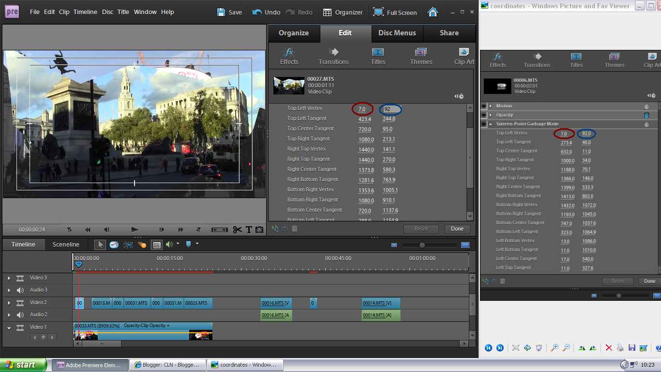Step back one frame in the monitor
Viewport: 661px width, 372px height.
click(x=106, y=230)
